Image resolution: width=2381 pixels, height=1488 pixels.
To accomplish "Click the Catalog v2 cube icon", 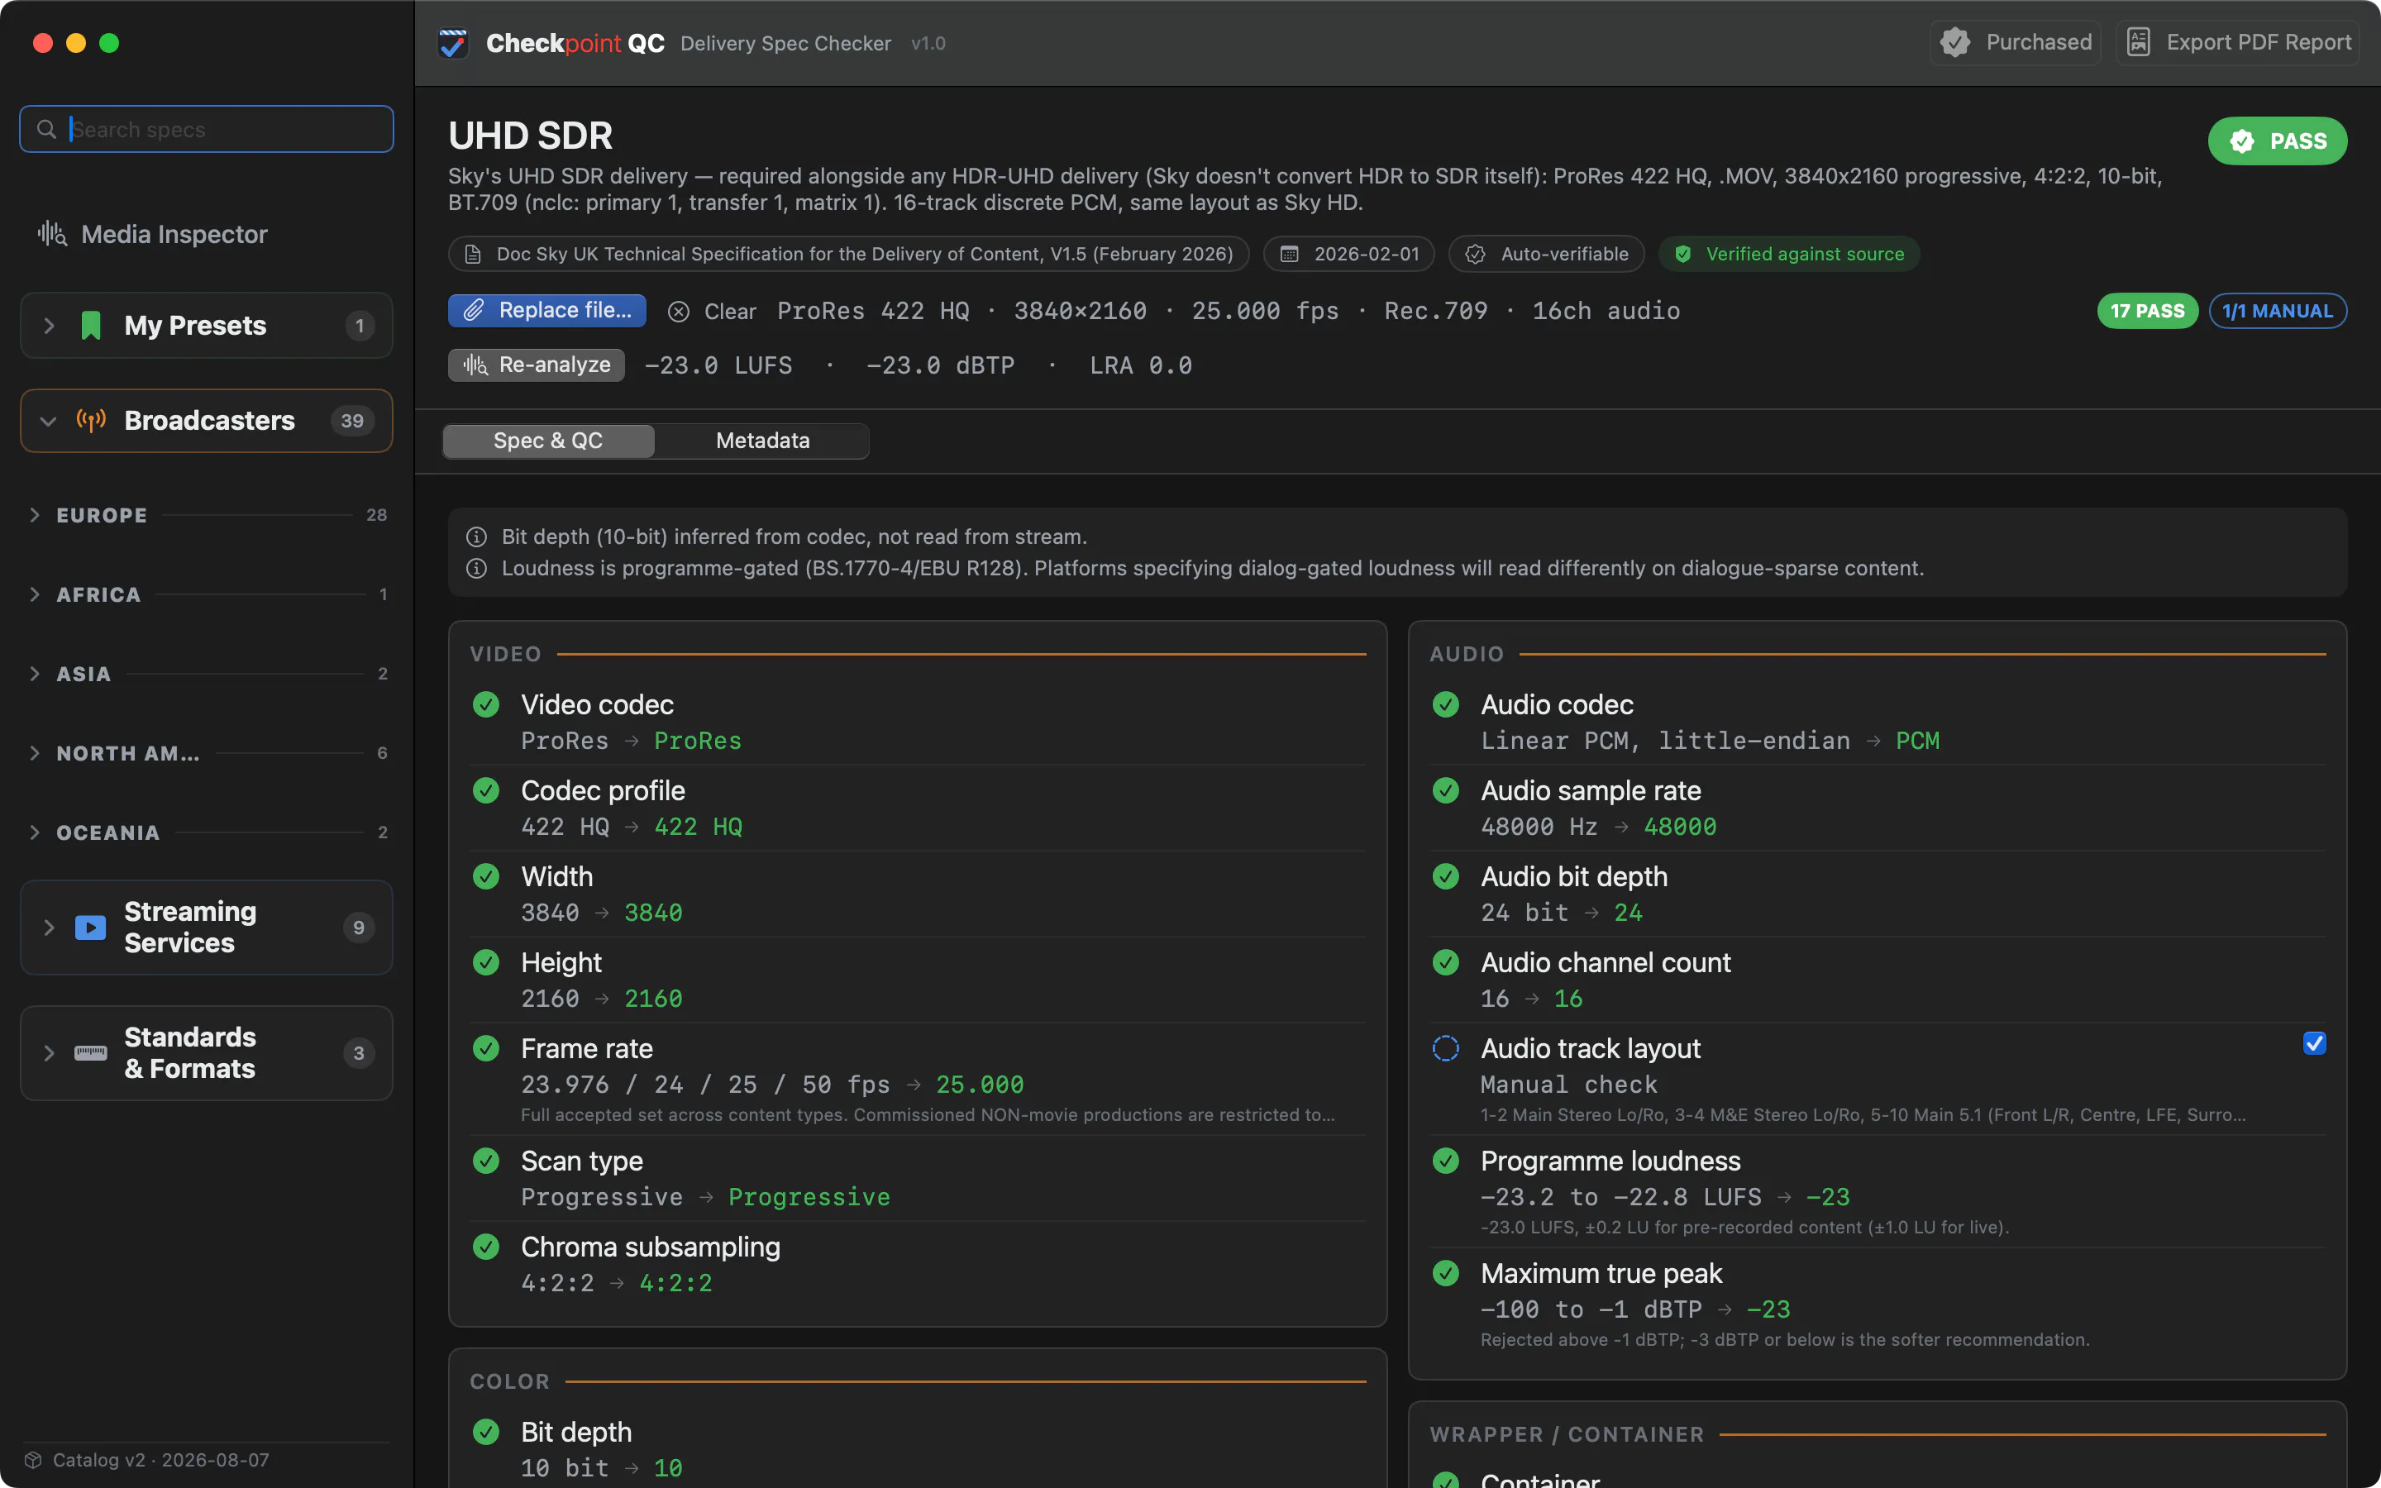I will 33,1459.
